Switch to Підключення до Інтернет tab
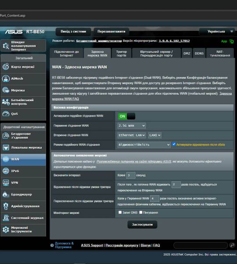237x264 pixels. click(x=66, y=53)
